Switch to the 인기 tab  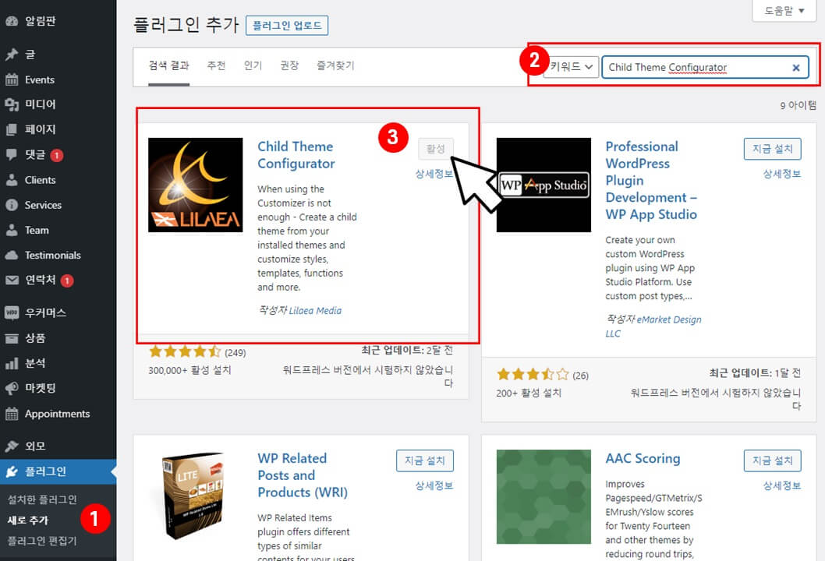coord(253,65)
